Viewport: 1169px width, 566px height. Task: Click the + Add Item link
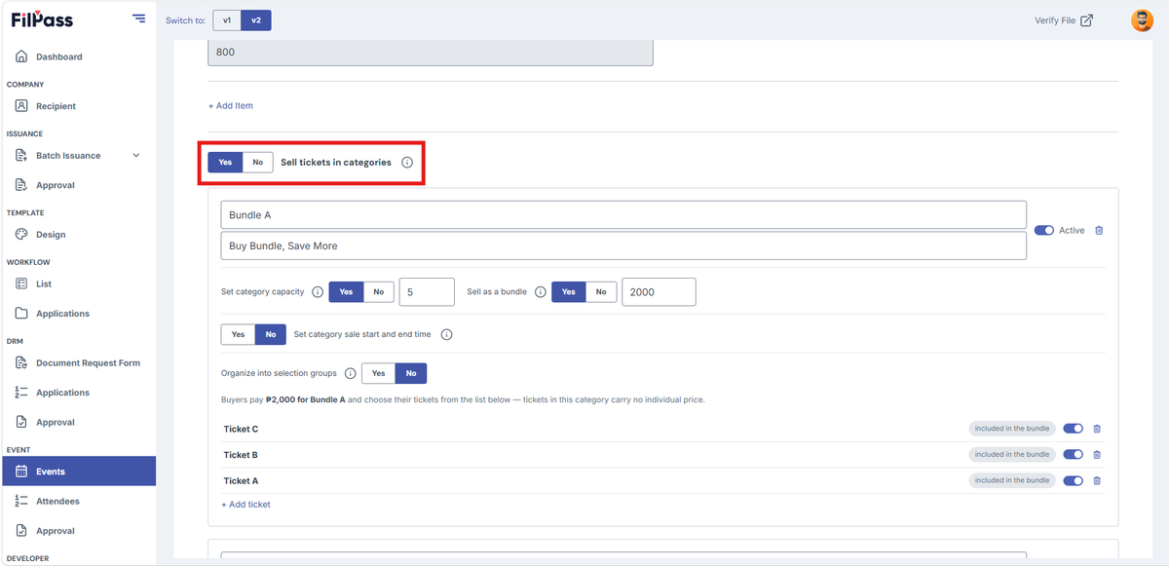pos(231,105)
